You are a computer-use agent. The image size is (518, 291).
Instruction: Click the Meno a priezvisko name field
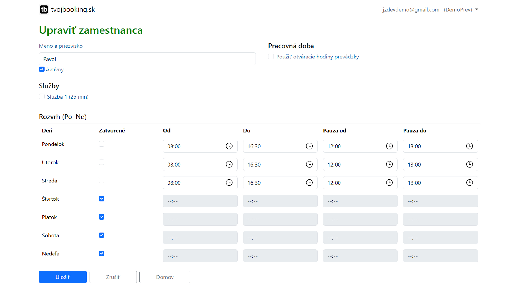(147, 59)
